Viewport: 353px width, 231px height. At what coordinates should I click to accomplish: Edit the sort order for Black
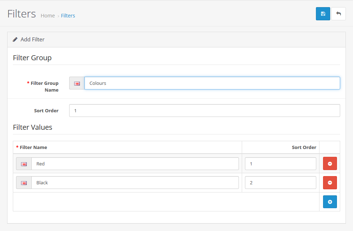pyautogui.click(x=280, y=183)
